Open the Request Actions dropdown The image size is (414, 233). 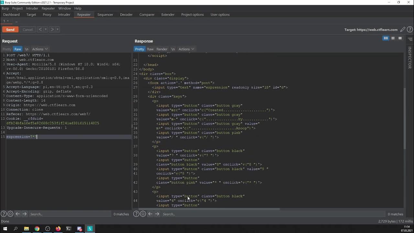tap(40, 49)
